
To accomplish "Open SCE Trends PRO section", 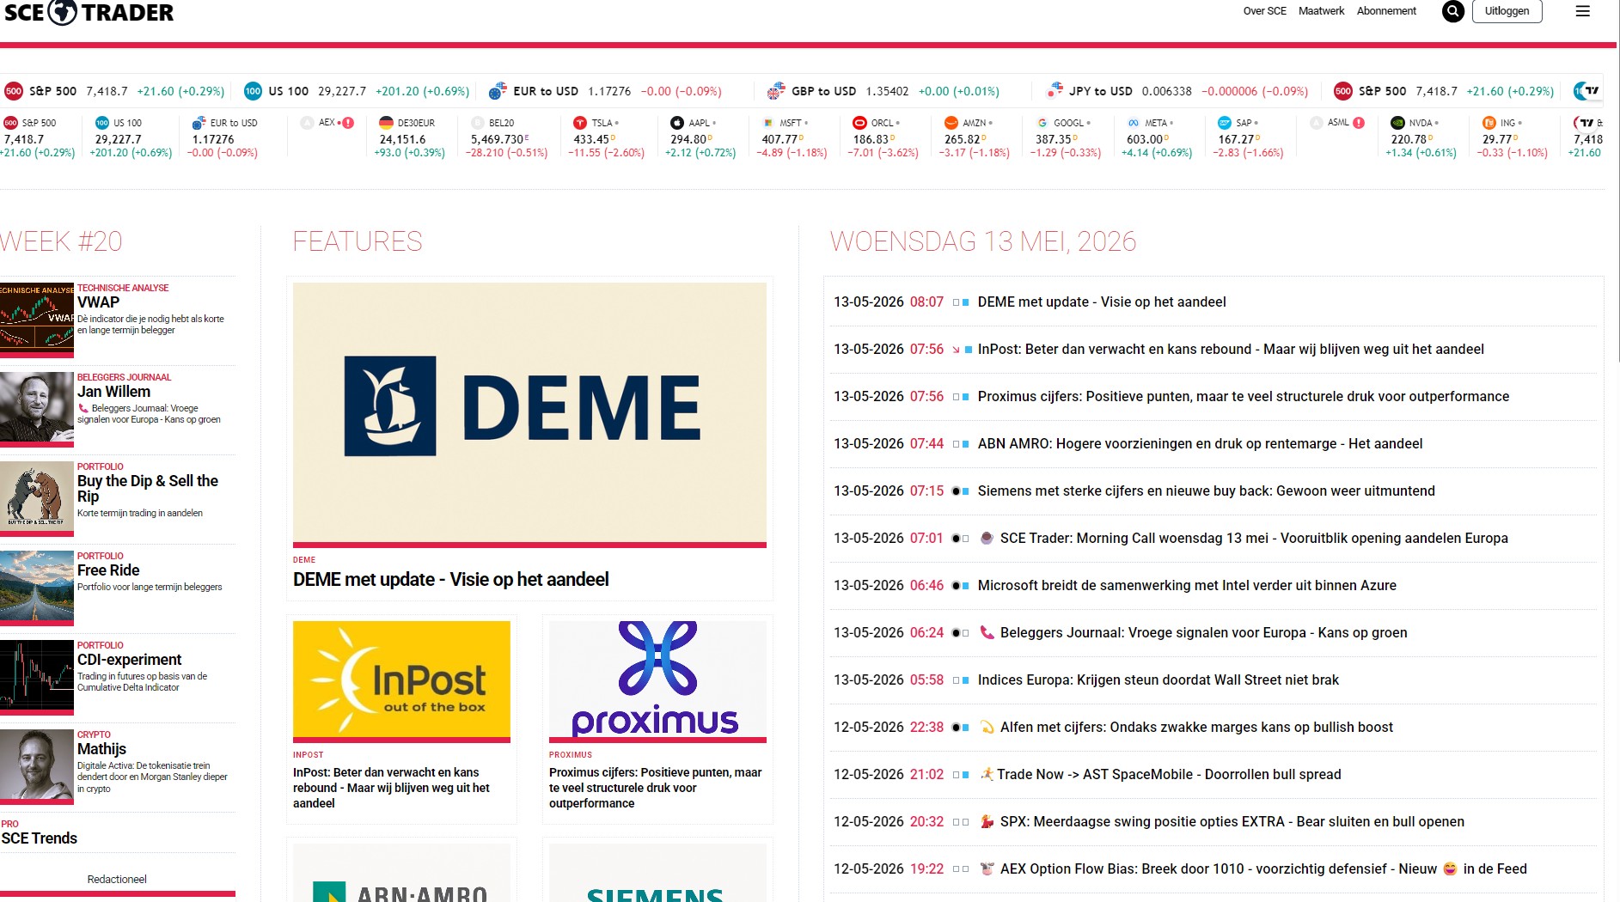I will (40, 838).
